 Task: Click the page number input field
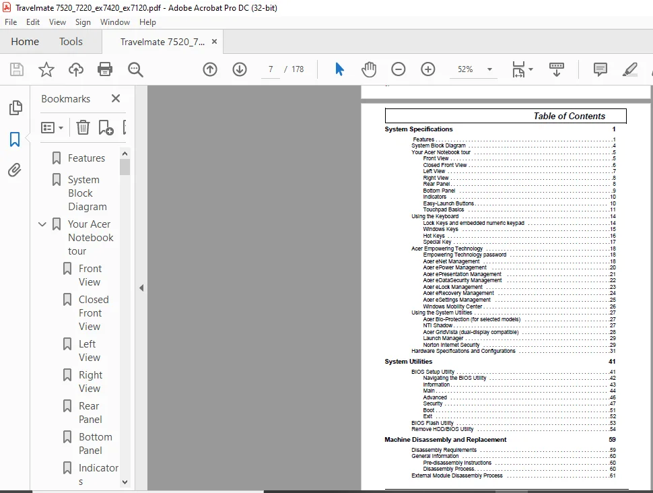(271, 69)
